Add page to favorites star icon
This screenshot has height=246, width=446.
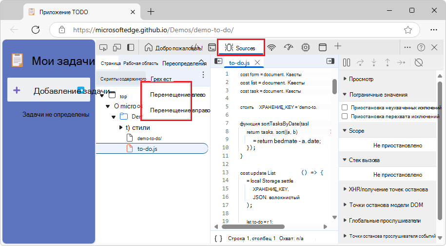click(408, 30)
